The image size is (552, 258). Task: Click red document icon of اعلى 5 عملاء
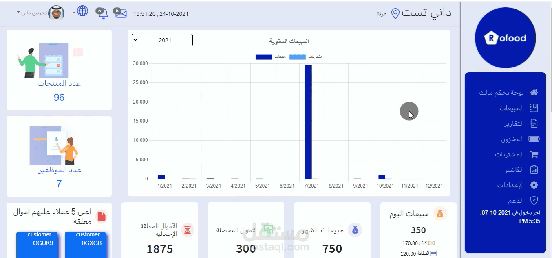(x=102, y=217)
